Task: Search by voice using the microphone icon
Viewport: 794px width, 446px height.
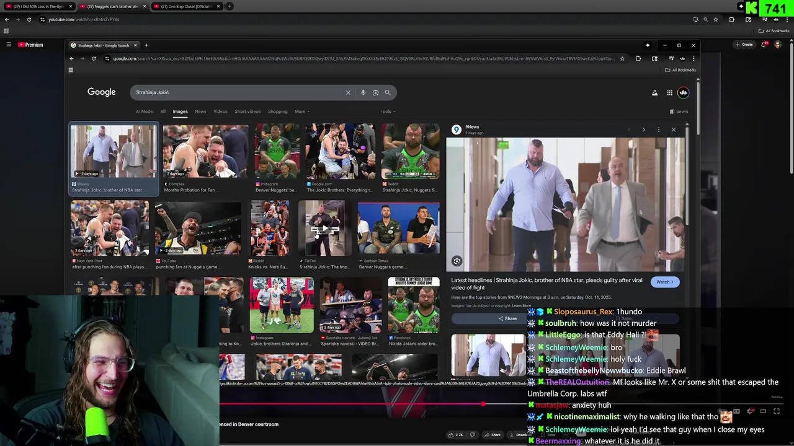Action: (x=363, y=92)
